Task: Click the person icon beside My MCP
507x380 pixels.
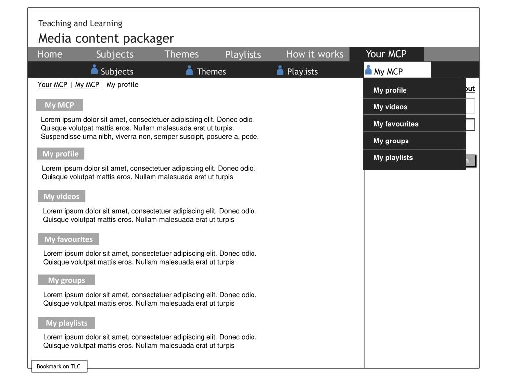Action: pyautogui.click(x=368, y=69)
